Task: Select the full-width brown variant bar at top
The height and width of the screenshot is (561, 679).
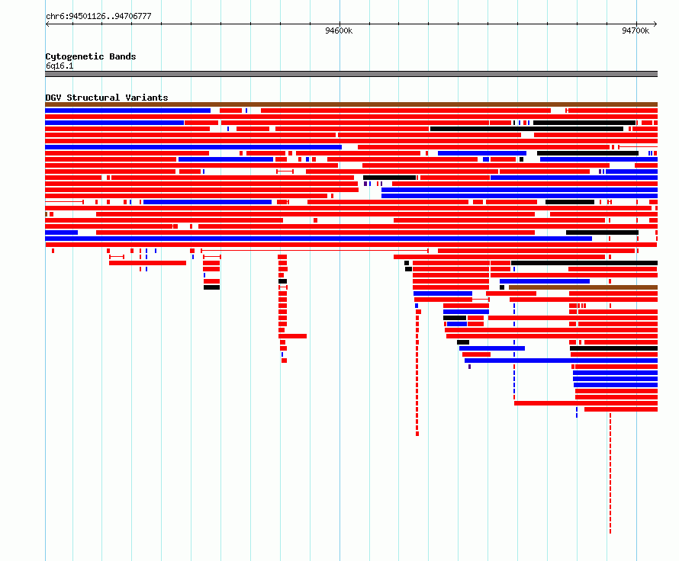Action: pyautogui.click(x=351, y=104)
